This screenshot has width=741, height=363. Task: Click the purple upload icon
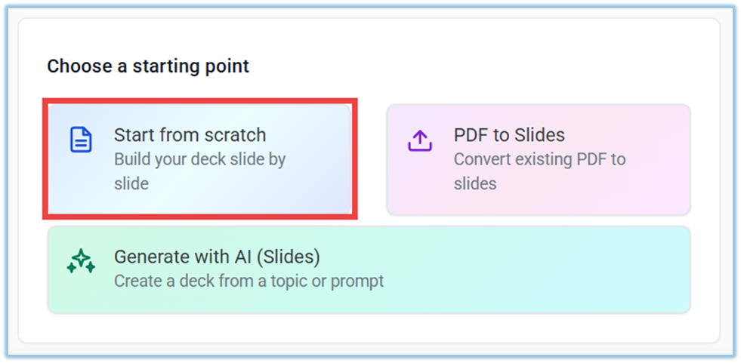pyautogui.click(x=420, y=140)
